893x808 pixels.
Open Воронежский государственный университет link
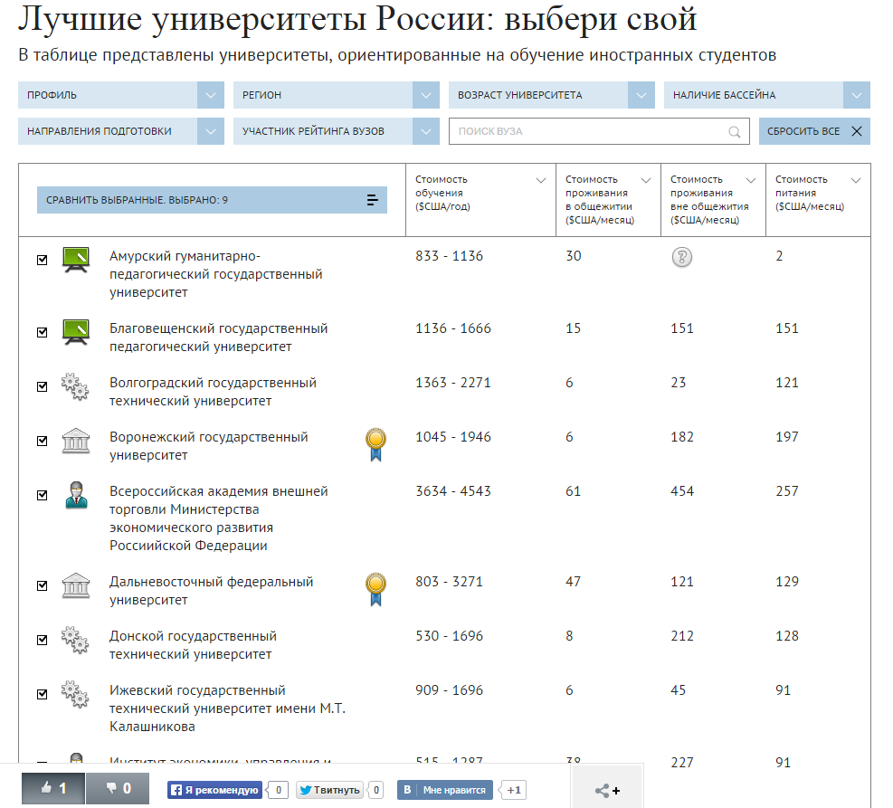pyautogui.click(x=208, y=446)
